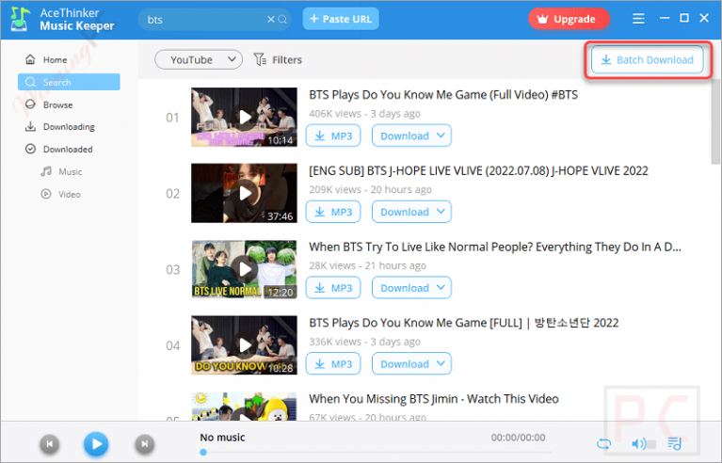Image resolution: width=722 pixels, height=463 pixels.
Task: Click the vertical scrollbar of results list
Action: pos(715,122)
